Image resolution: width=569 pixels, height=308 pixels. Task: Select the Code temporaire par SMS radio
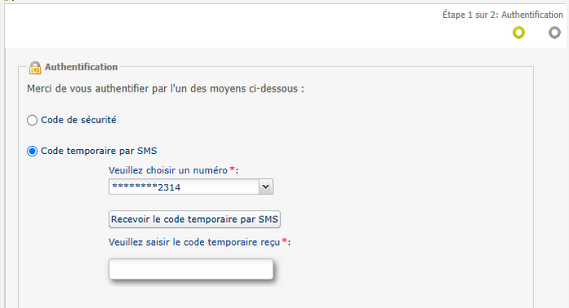coord(32,151)
